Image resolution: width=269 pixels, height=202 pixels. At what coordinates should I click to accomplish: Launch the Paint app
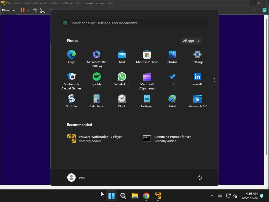tap(172, 101)
